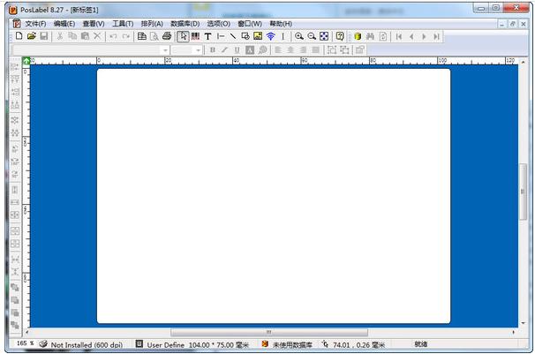Open the 数据库(D) menu

click(185, 23)
